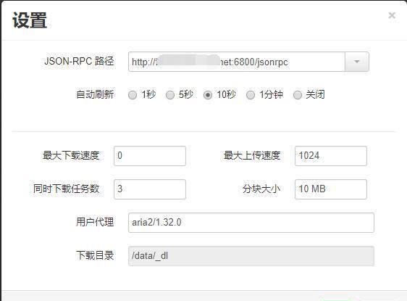Close the 设置 dialog with the X
The width and height of the screenshot is (407, 301).
(x=392, y=16)
